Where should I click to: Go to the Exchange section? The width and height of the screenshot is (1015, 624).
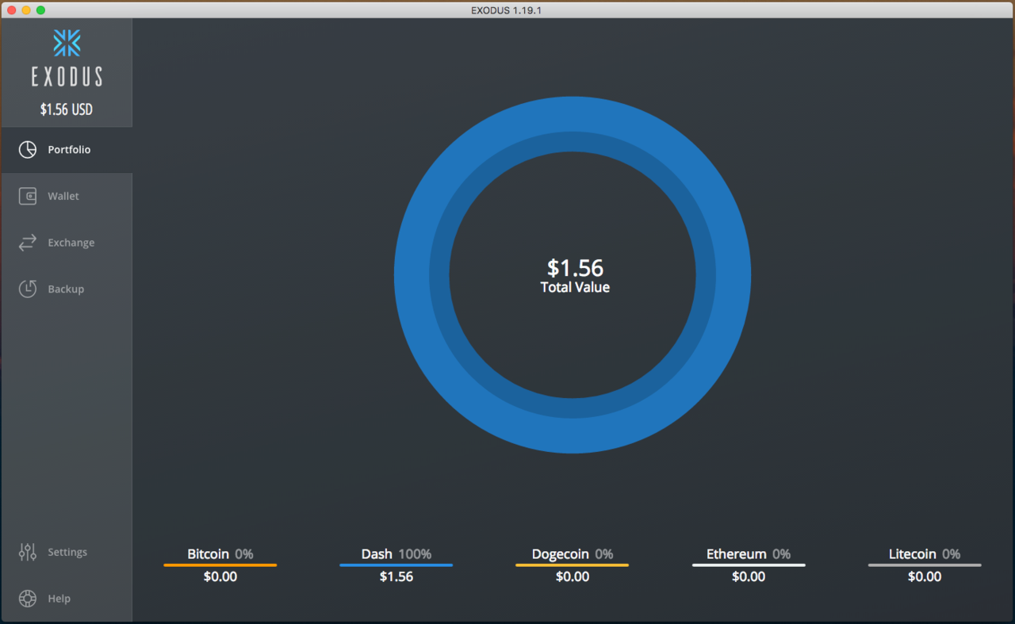67,243
